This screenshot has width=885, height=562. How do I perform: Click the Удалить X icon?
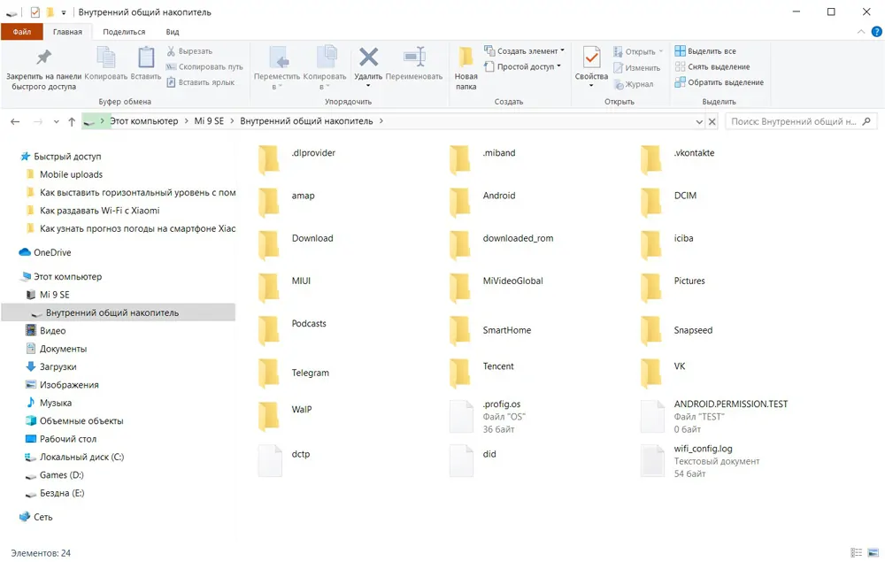[x=368, y=57]
